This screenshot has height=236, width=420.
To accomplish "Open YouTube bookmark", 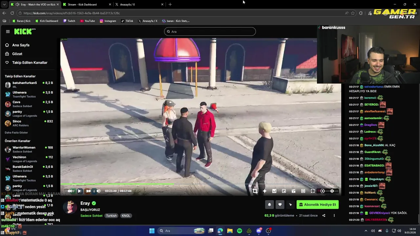I will point(87,21).
